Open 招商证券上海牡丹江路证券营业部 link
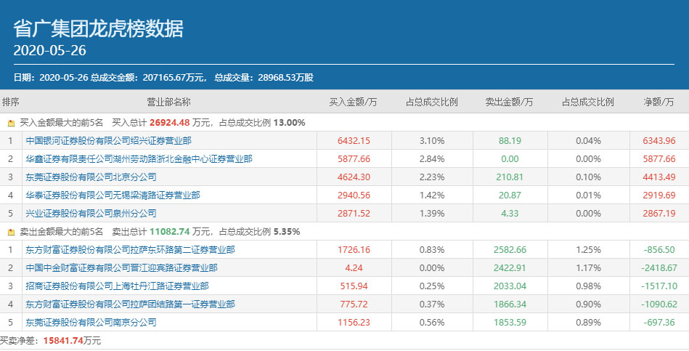The image size is (689, 351). (117, 286)
